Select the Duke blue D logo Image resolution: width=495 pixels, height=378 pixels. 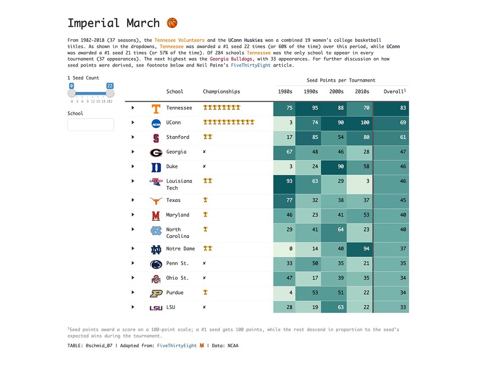(155, 166)
